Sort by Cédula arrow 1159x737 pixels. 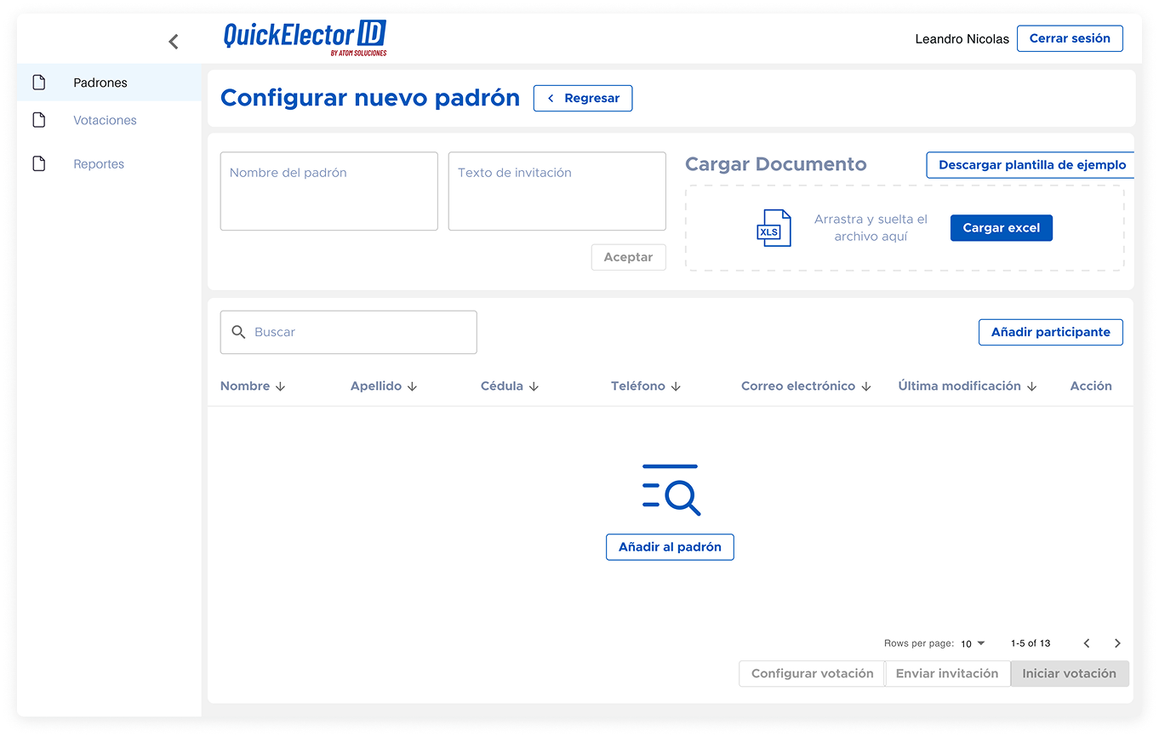tap(534, 386)
